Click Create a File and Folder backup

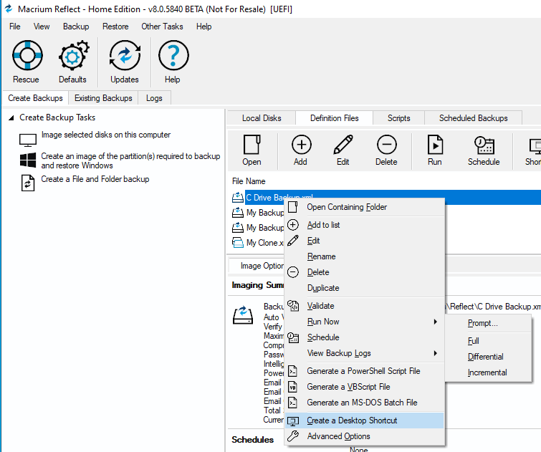(95, 179)
